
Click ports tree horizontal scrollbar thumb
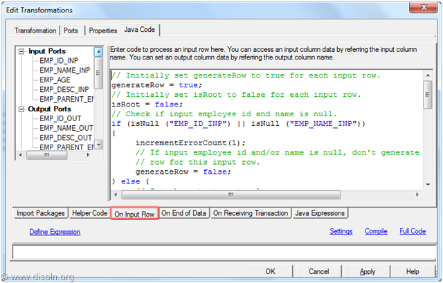click(47, 155)
